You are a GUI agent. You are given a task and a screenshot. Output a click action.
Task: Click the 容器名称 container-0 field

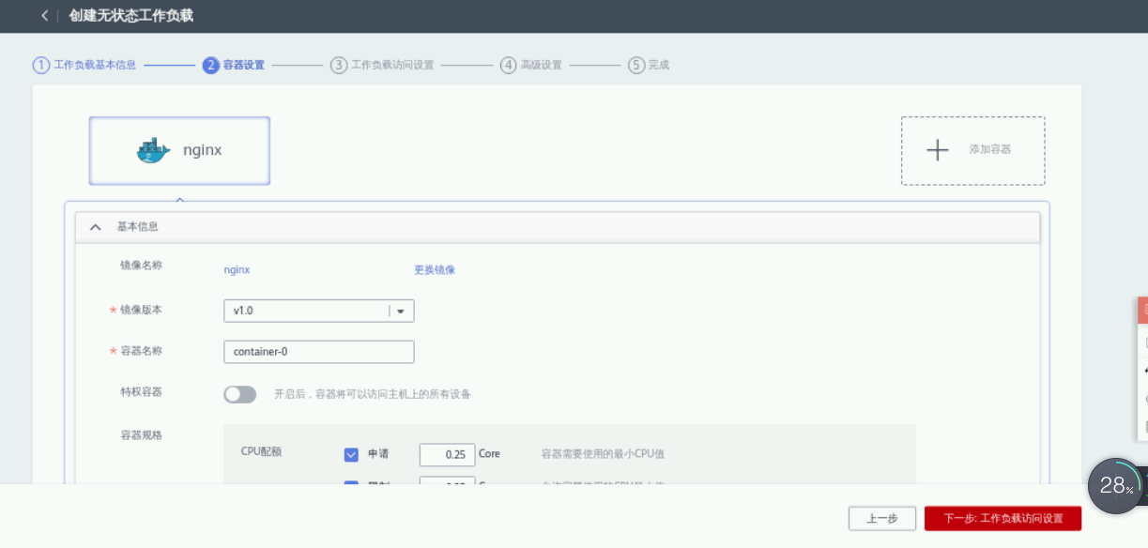tap(318, 352)
